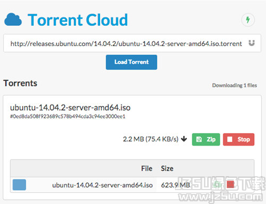
Task: Click the File column header
Action: click(x=147, y=169)
